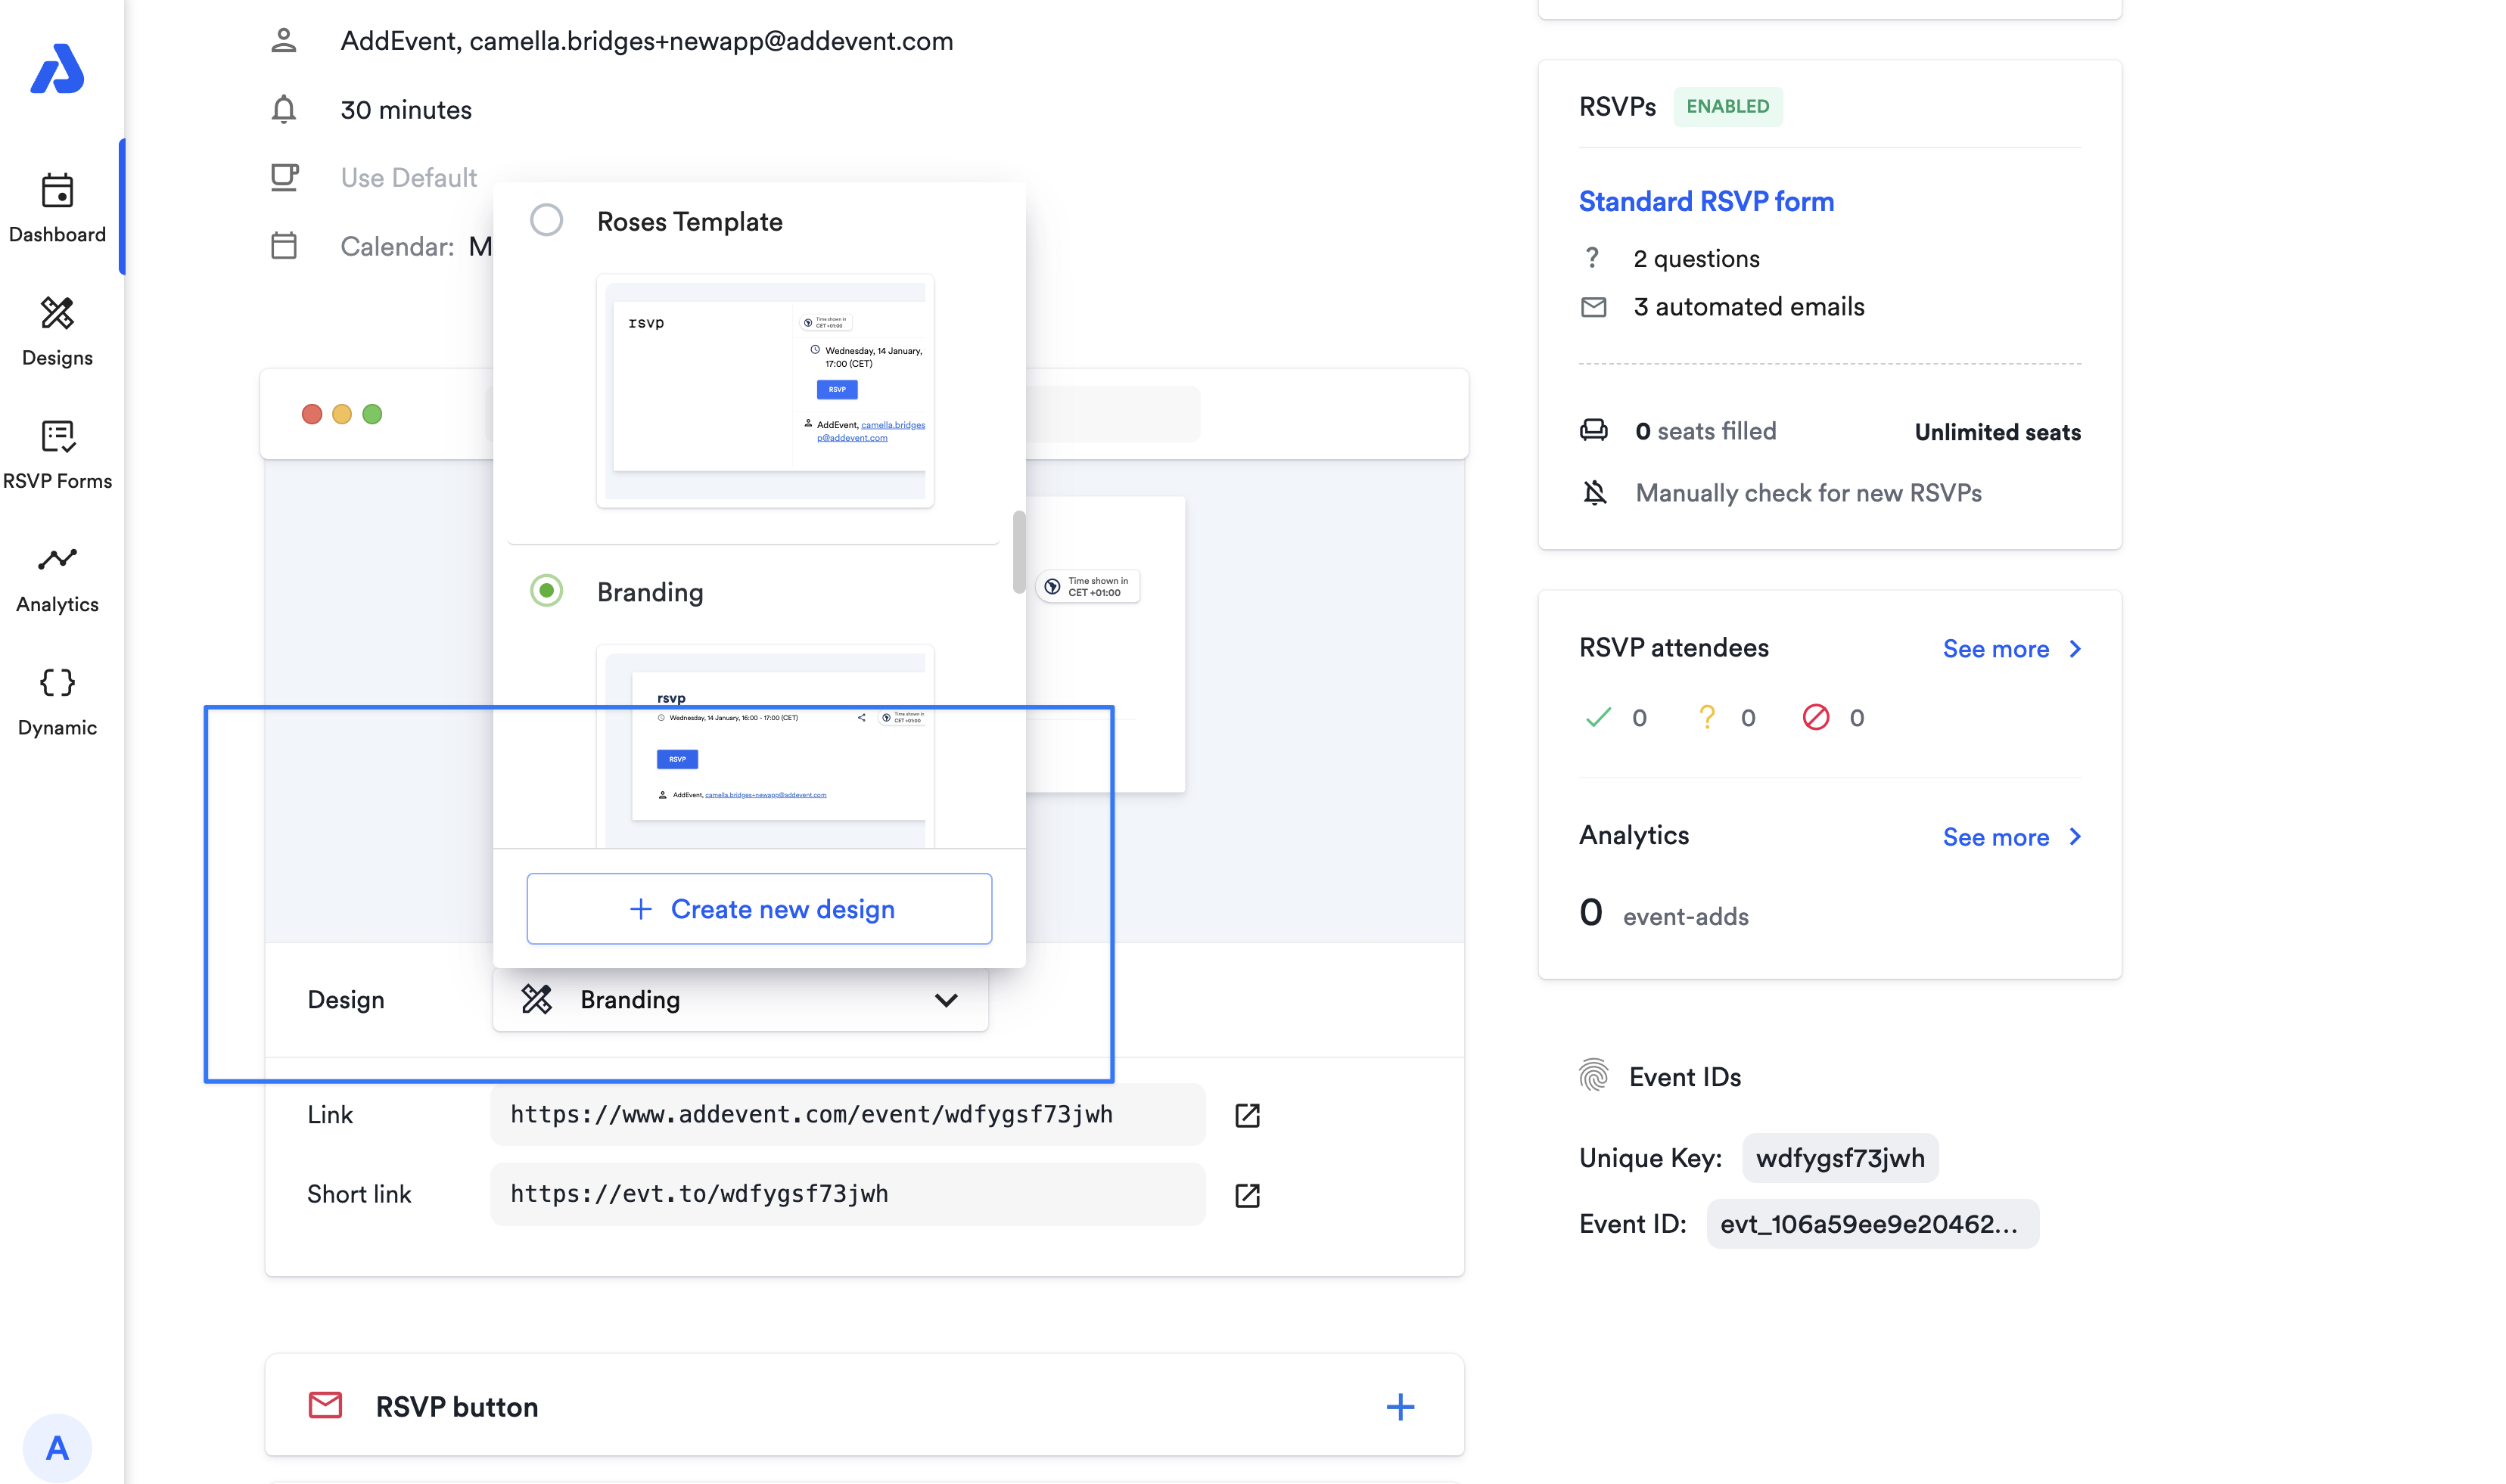The image size is (2506, 1484).
Task: Open the Standard RSVP form link
Action: click(1705, 201)
